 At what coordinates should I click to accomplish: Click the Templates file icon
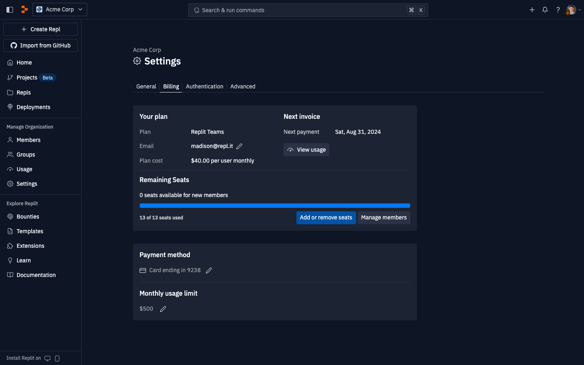pyautogui.click(x=10, y=231)
